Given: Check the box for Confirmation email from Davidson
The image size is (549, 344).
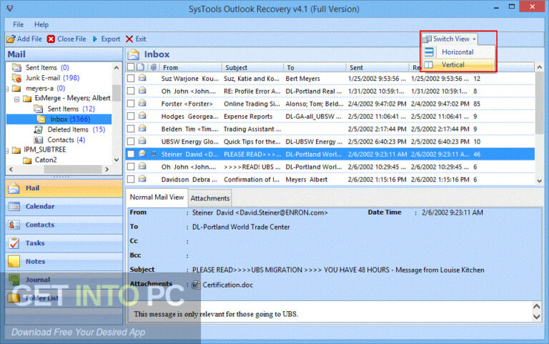Looking at the screenshot, I should pyautogui.click(x=131, y=180).
